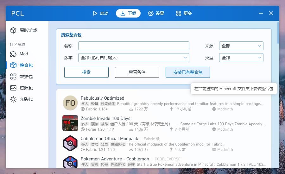Open the 设置 settings tab
Screen dimensions: 285x174
point(156,13)
